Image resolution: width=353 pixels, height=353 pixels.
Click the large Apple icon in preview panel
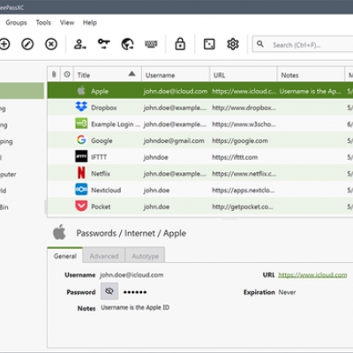point(60,232)
